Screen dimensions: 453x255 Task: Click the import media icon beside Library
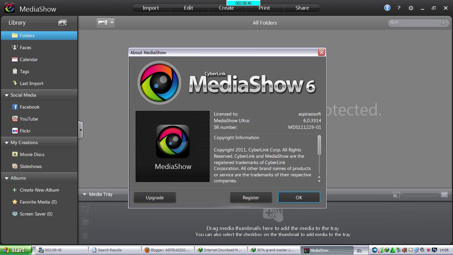click(x=63, y=23)
